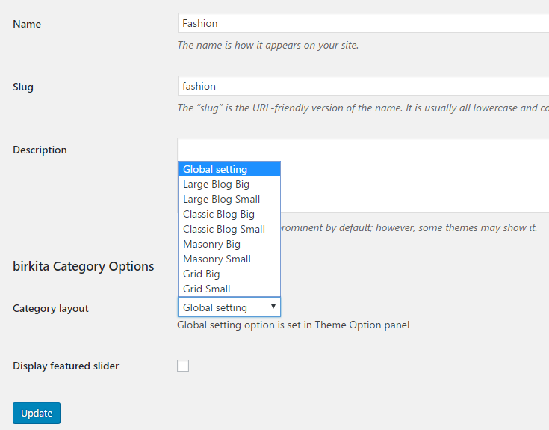Click the Name field label

click(27, 24)
